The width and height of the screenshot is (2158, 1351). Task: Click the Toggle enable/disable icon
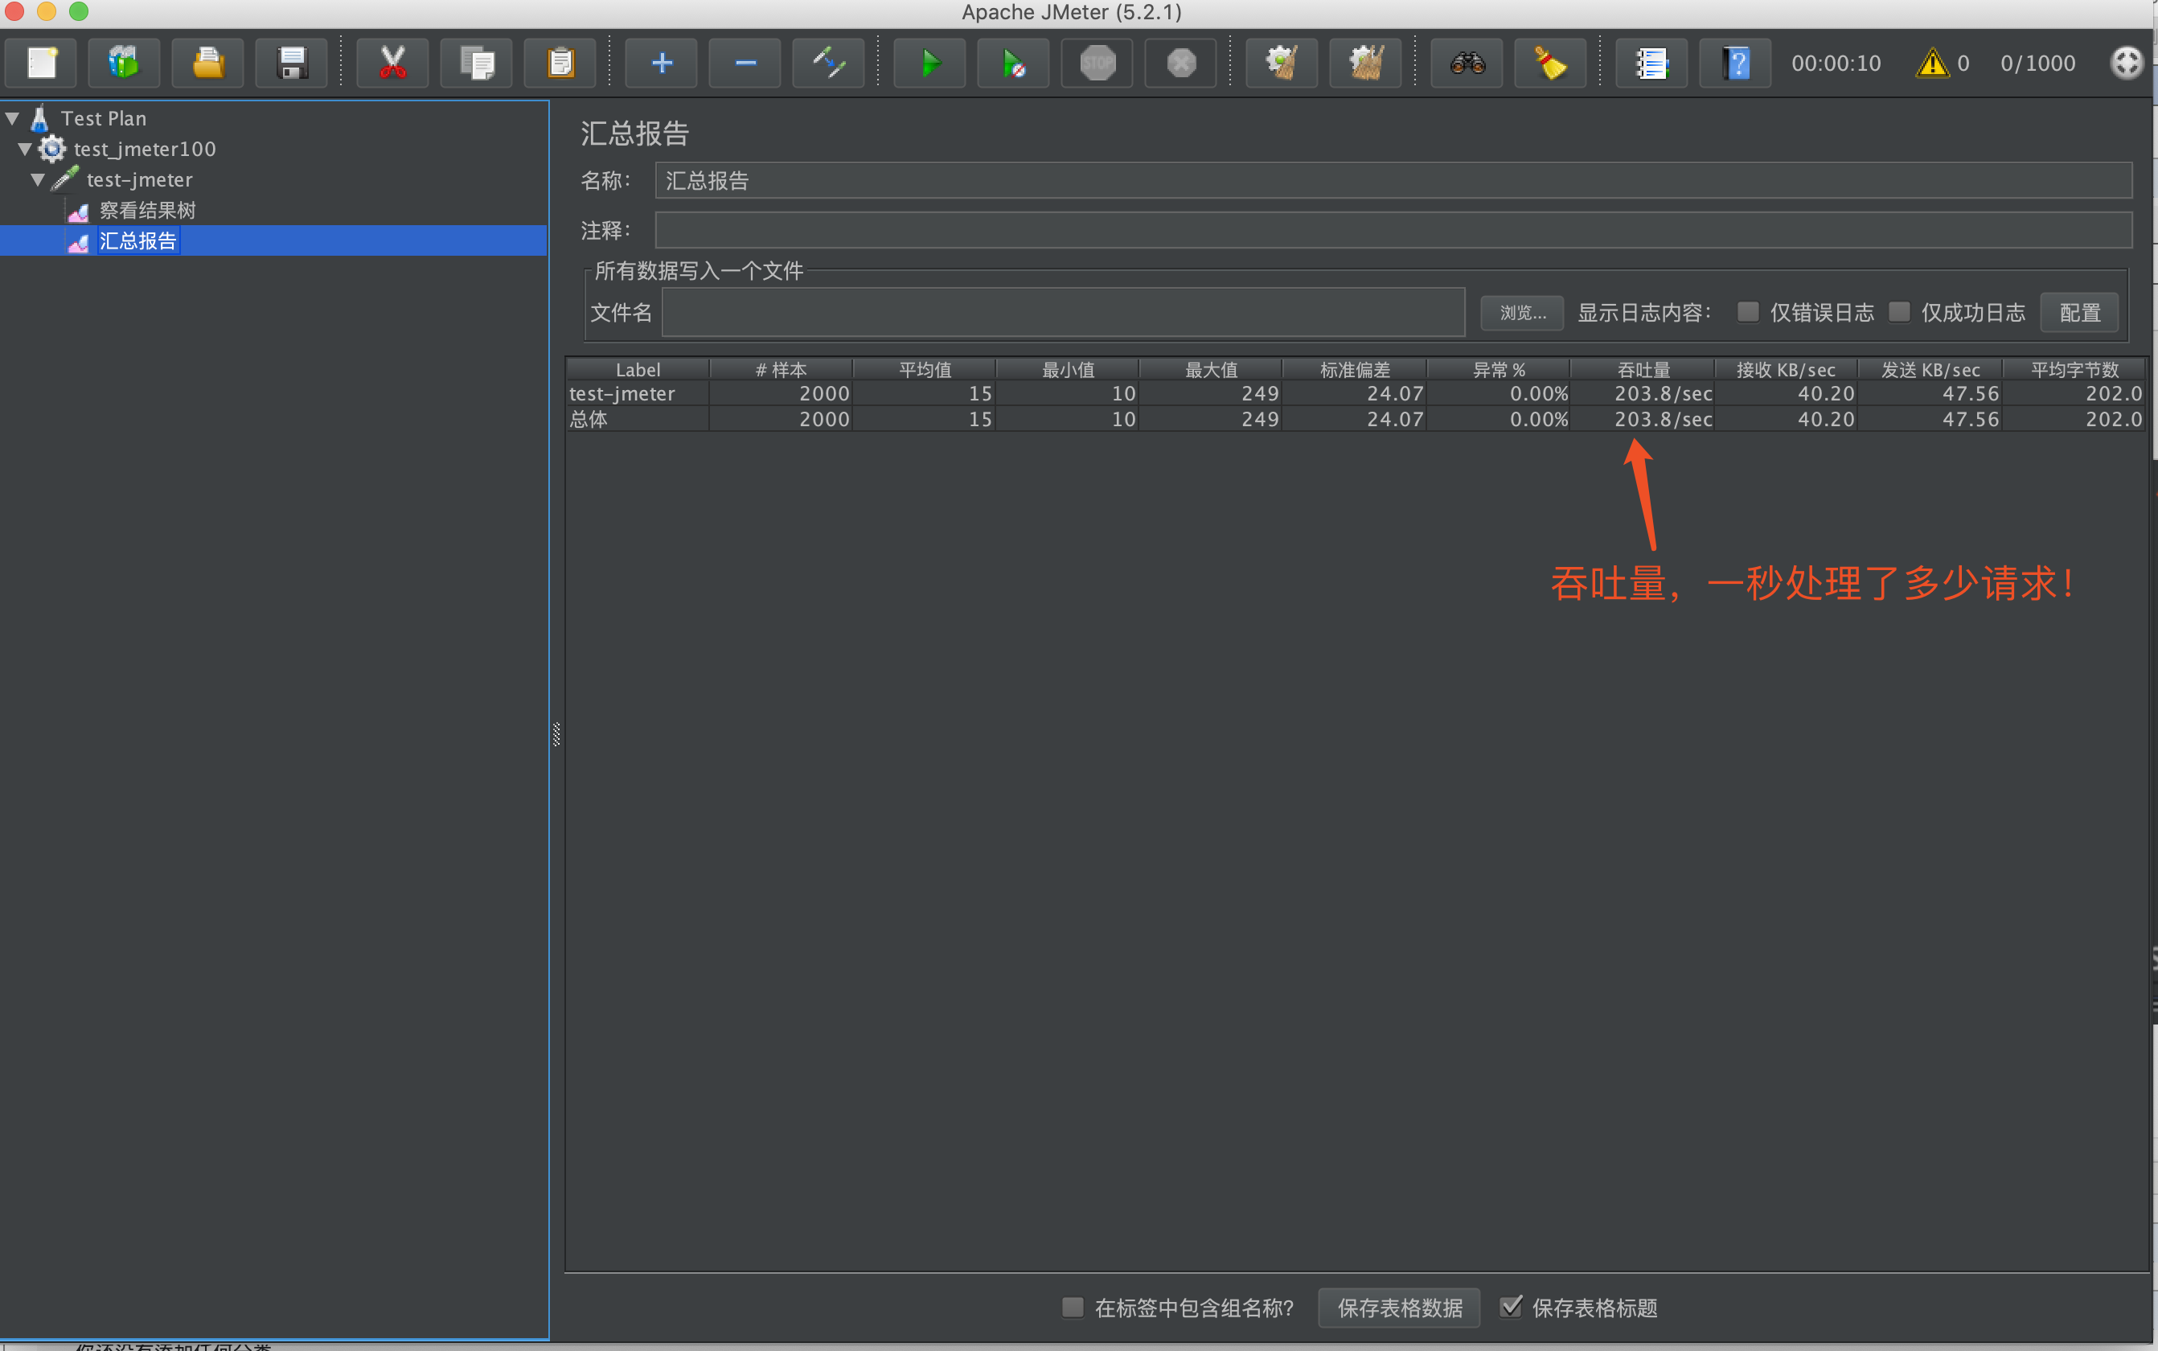click(x=829, y=64)
